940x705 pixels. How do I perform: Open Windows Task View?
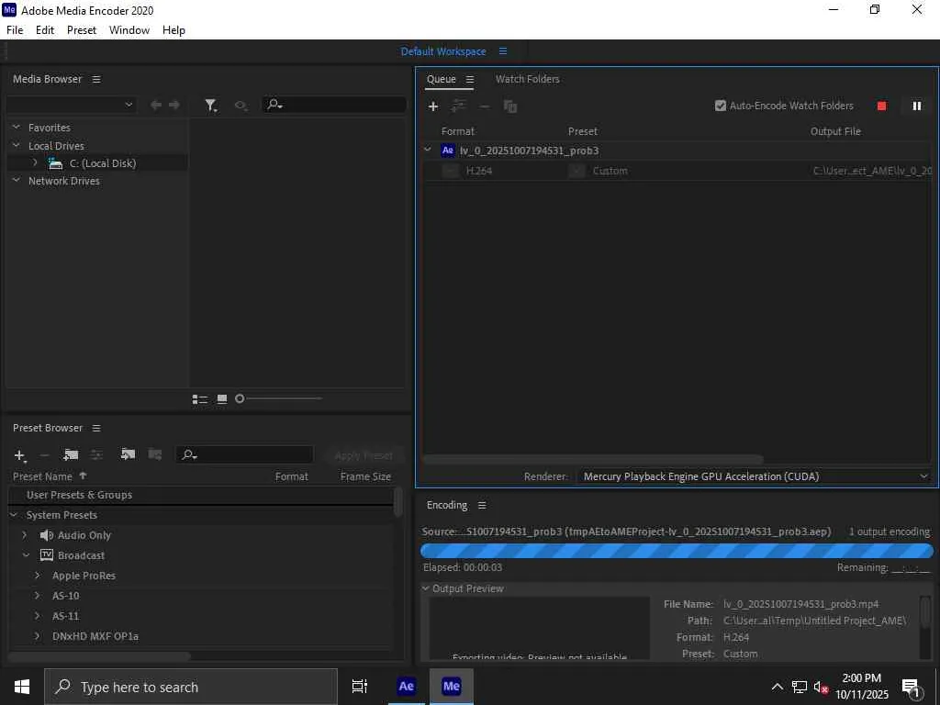pos(359,687)
